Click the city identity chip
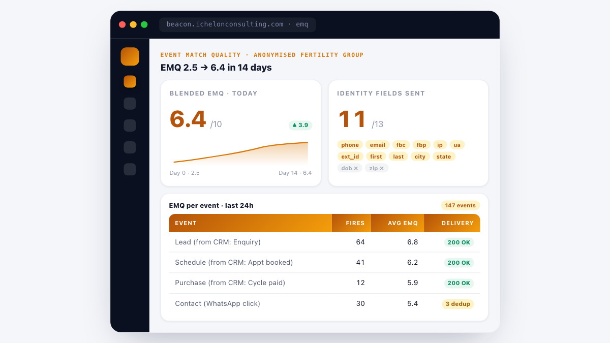The width and height of the screenshot is (610, 343). [420, 157]
